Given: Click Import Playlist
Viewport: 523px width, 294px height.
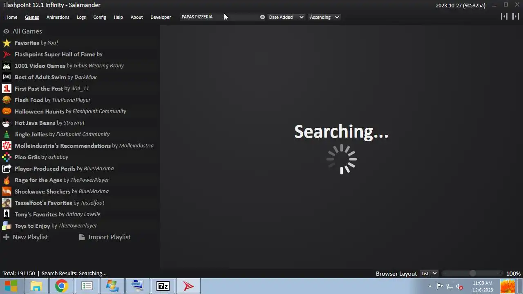Looking at the screenshot, I should click(105, 237).
